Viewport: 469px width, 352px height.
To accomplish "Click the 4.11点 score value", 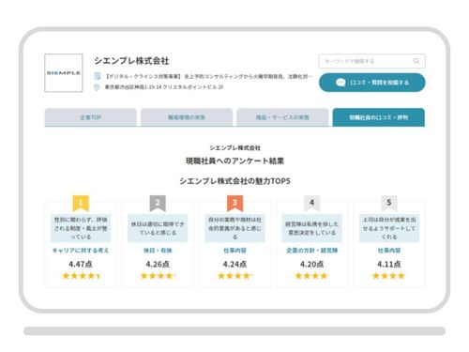I will [389, 264].
